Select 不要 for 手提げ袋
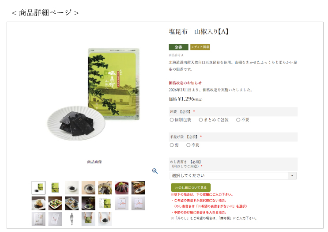 [188, 145]
